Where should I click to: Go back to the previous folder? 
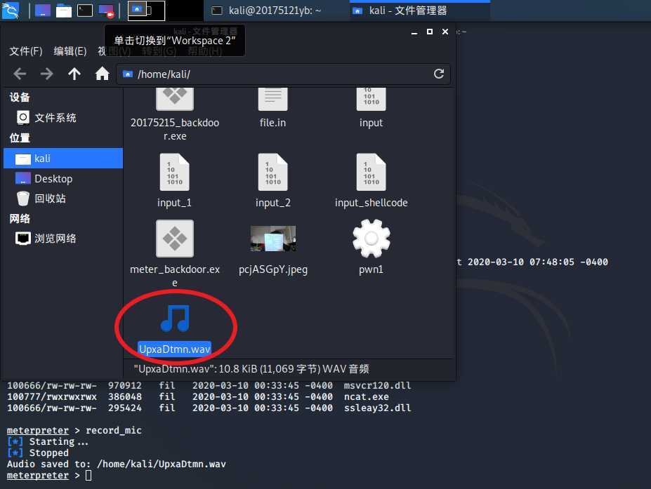(x=20, y=74)
